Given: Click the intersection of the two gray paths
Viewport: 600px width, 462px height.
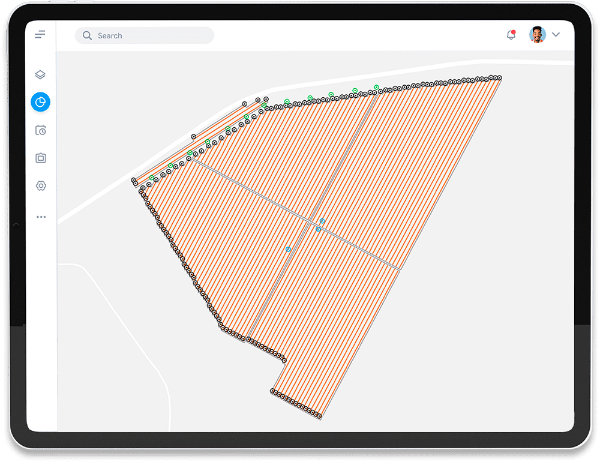Looking at the screenshot, I should tap(310, 222).
